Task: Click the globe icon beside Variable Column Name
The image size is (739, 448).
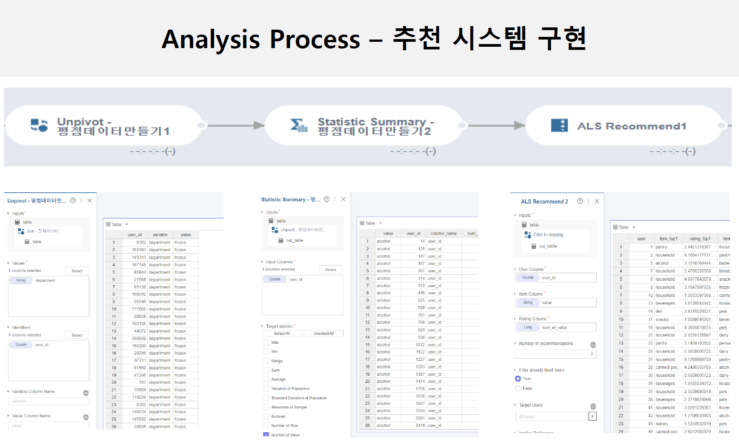Action: tap(86, 393)
